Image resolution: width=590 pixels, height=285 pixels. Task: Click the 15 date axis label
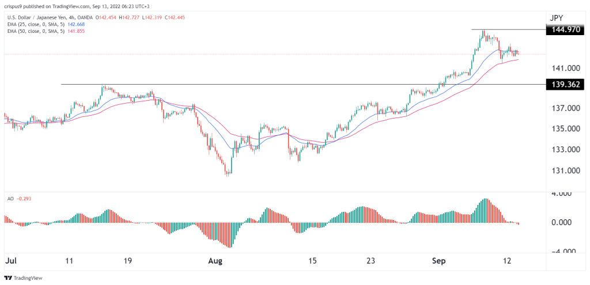coord(313,261)
